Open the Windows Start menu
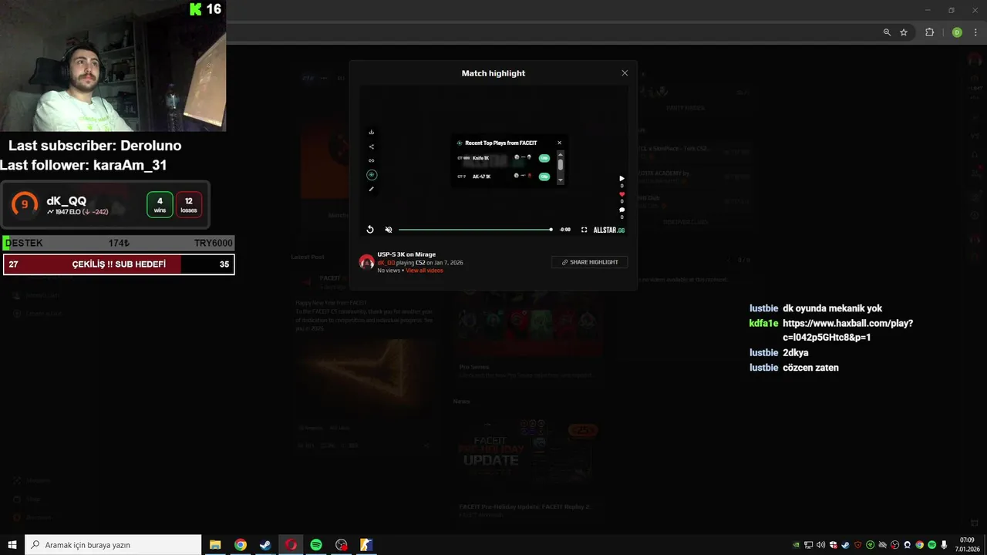 tap(12, 545)
